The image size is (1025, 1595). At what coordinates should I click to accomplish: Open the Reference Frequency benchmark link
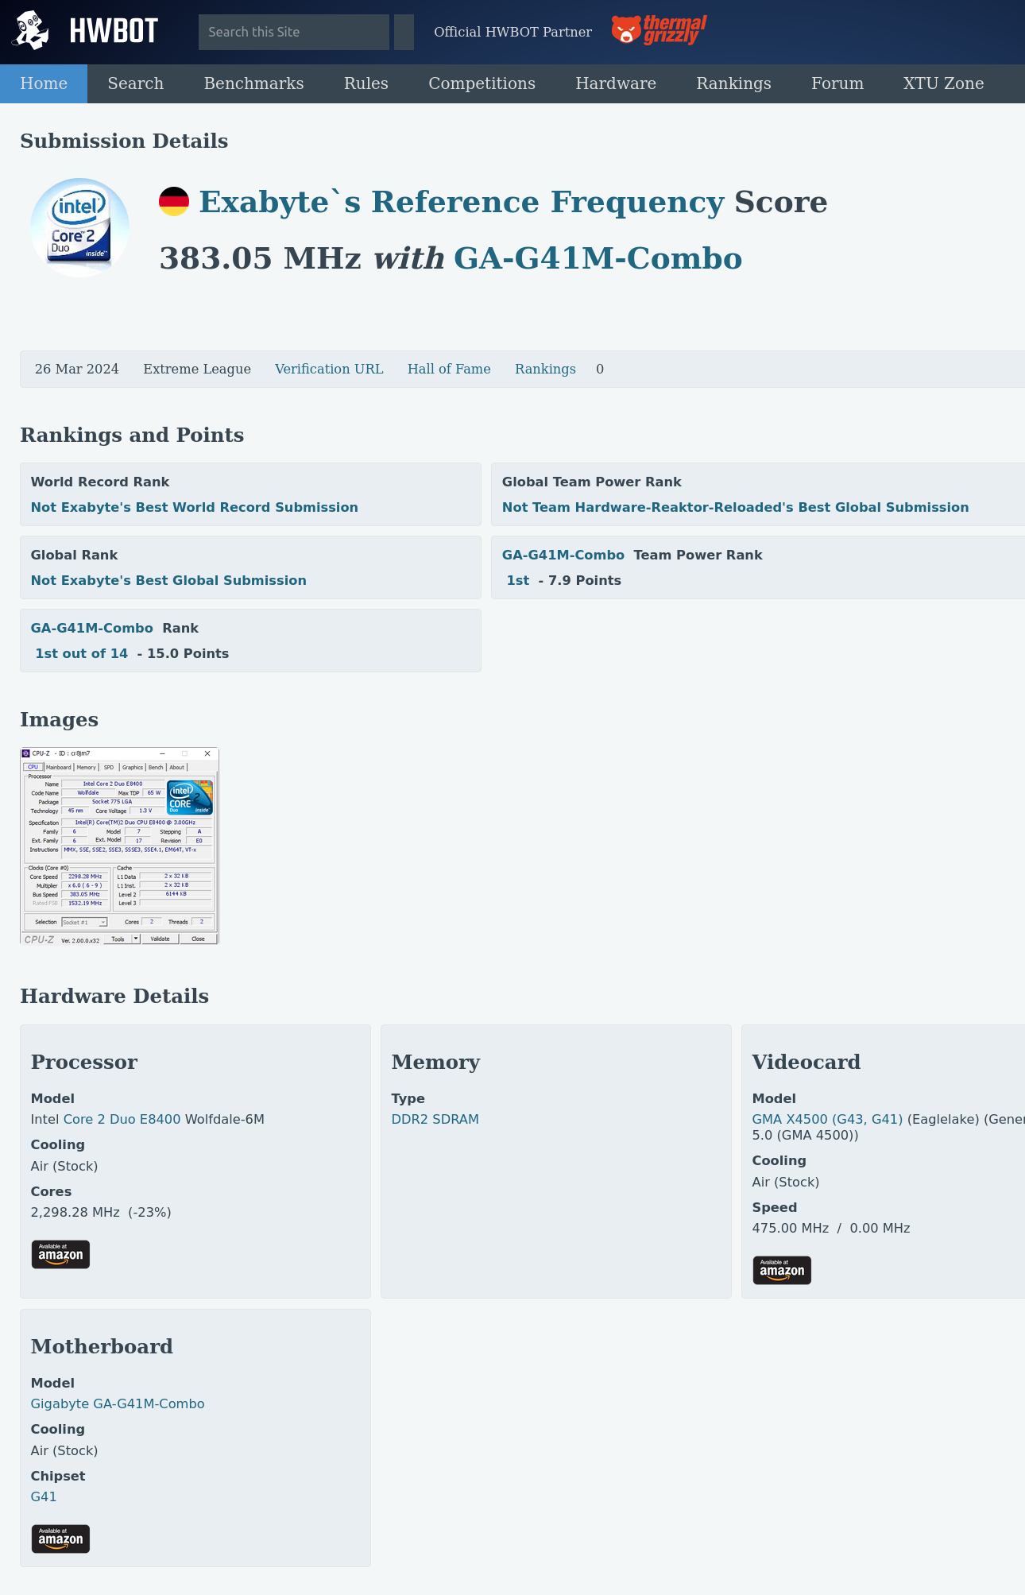tap(548, 202)
